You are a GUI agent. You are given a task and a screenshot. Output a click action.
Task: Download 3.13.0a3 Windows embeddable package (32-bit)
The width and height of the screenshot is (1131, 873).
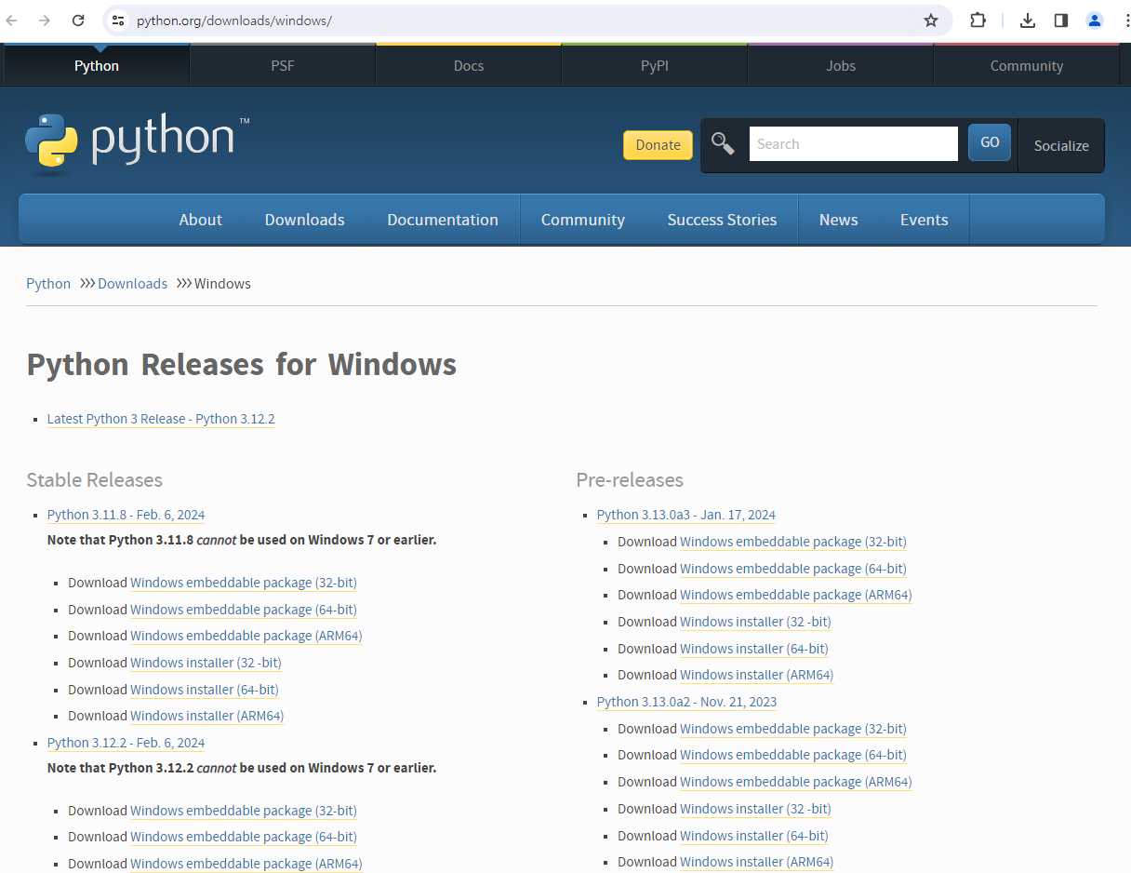pyautogui.click(x=793, y=542)
